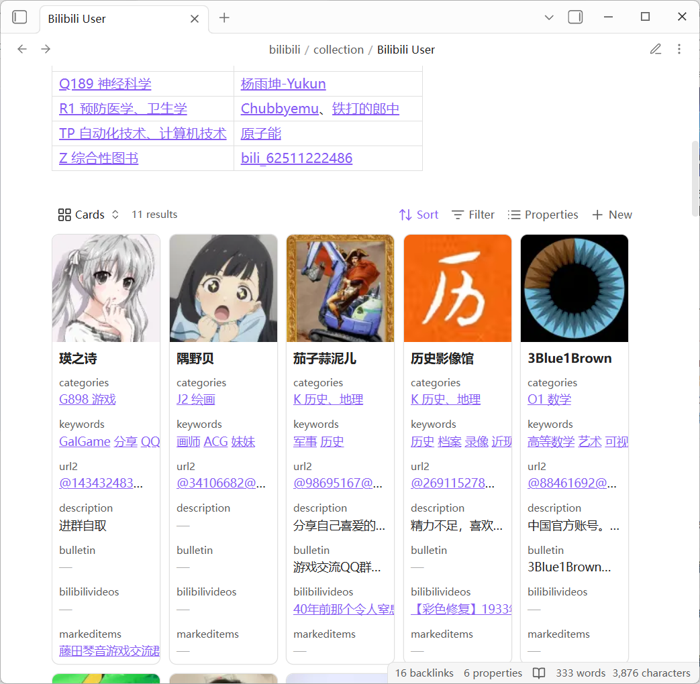Add a New card entry
Image resolution: width=700 pixels, height=684 pixels.
pyautogui.click(x=612, y=215)
